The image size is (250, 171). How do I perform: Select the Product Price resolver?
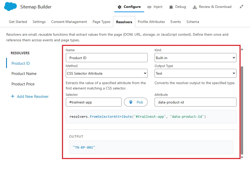pyautogui.click(x=23, y=84)
